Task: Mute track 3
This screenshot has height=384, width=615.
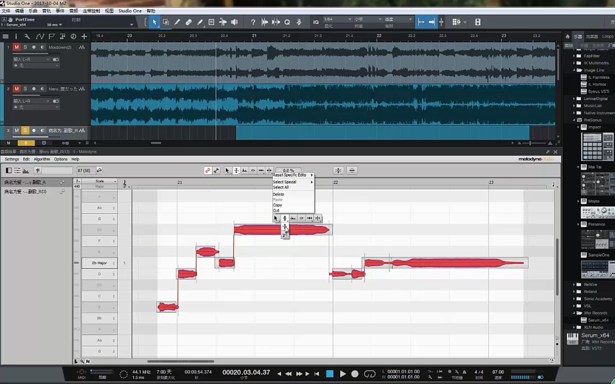Action: coord(16,130)
